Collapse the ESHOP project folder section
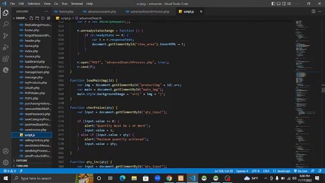 tap(20, 18)
